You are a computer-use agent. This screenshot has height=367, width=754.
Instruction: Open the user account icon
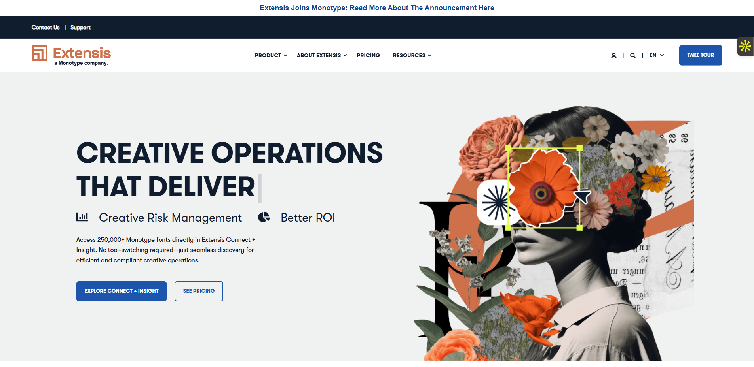pos(613,56)
